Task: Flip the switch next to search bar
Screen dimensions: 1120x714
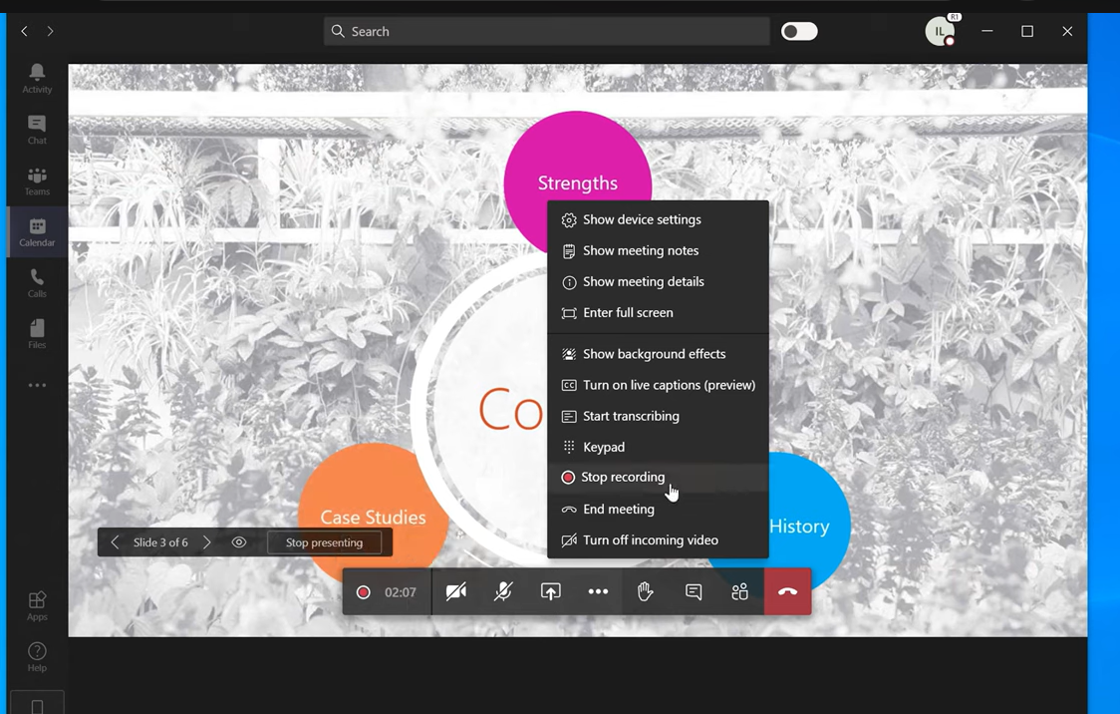Action: point(799,32)
